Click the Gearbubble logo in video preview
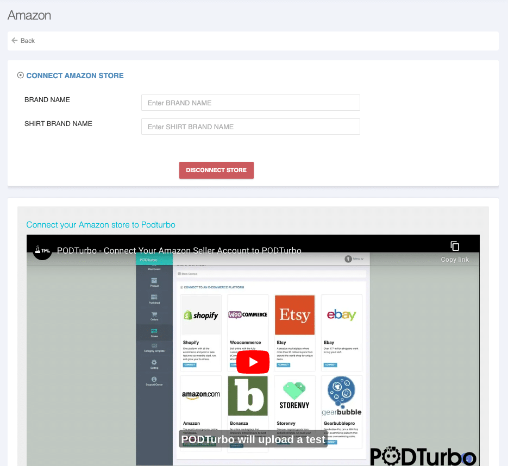 click(341, 395)
